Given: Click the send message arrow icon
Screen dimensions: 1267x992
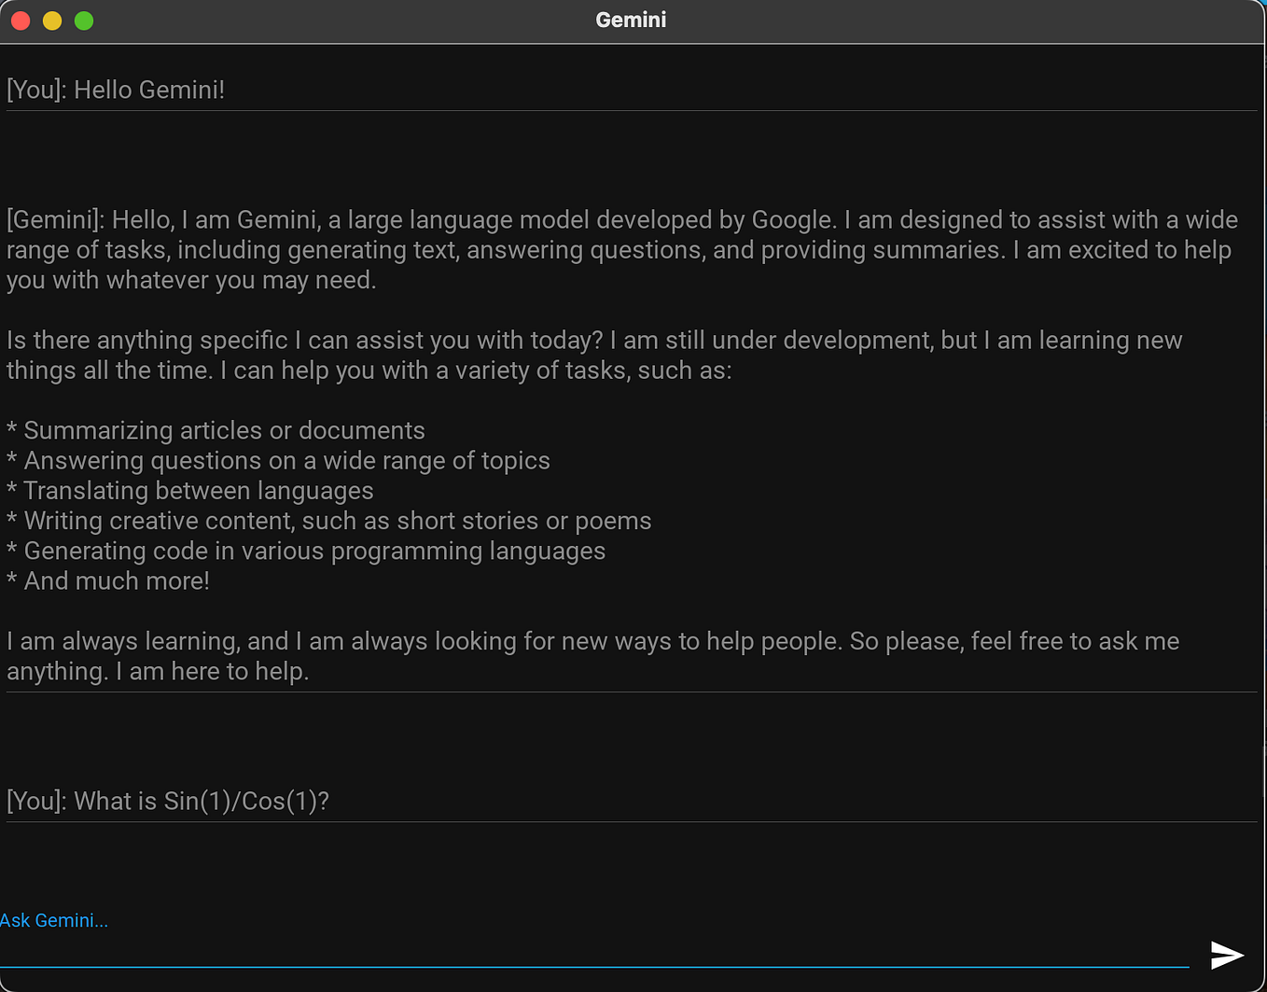Looking at the screenshot, I should (1227, 955).
